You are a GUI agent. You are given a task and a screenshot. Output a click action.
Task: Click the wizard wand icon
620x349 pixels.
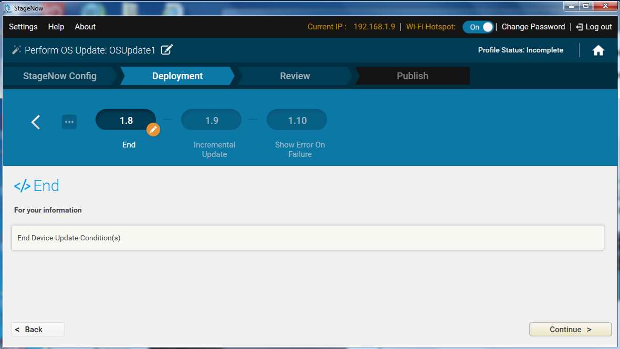(16, 50)
